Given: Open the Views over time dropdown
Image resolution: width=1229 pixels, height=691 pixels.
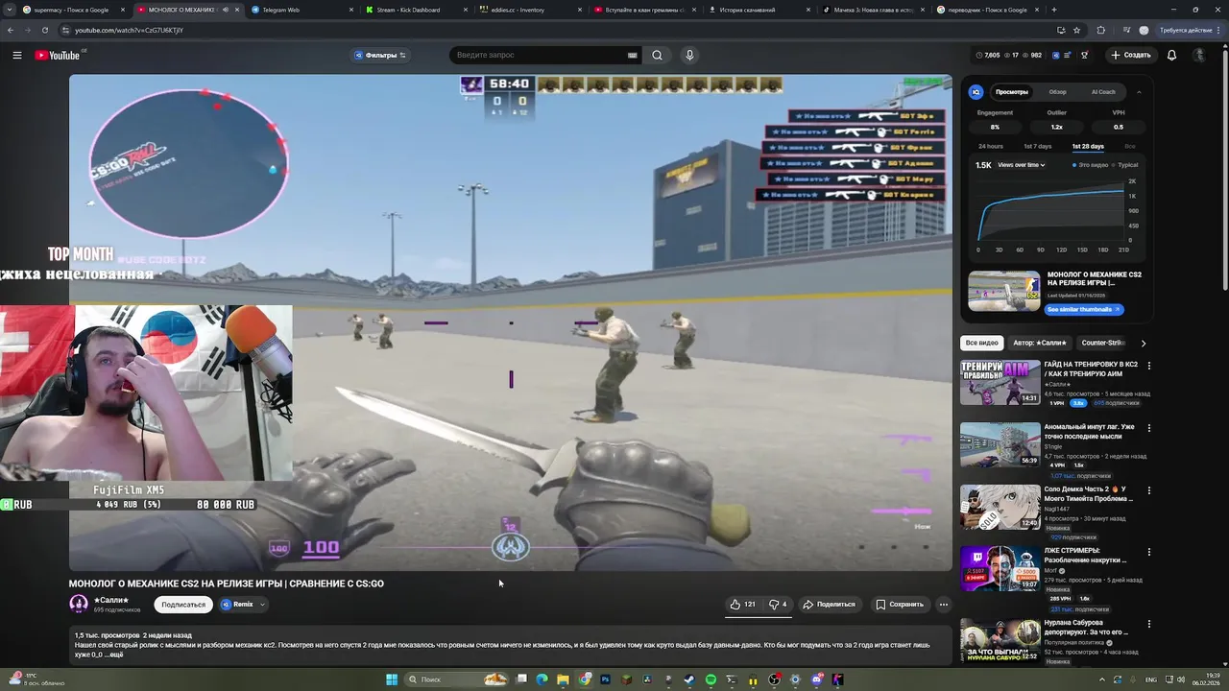Looking at the screenshot, I should [1021, 165].
